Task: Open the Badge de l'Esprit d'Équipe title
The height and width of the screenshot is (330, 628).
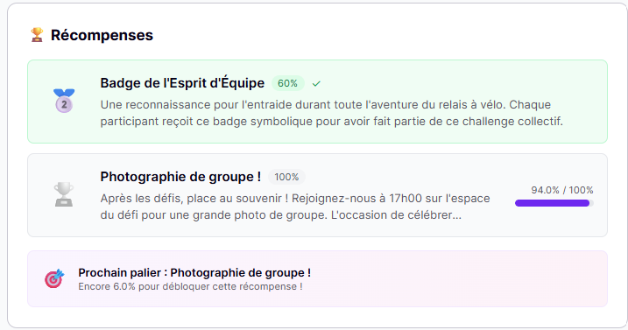Action: click(x=182, y=83)
